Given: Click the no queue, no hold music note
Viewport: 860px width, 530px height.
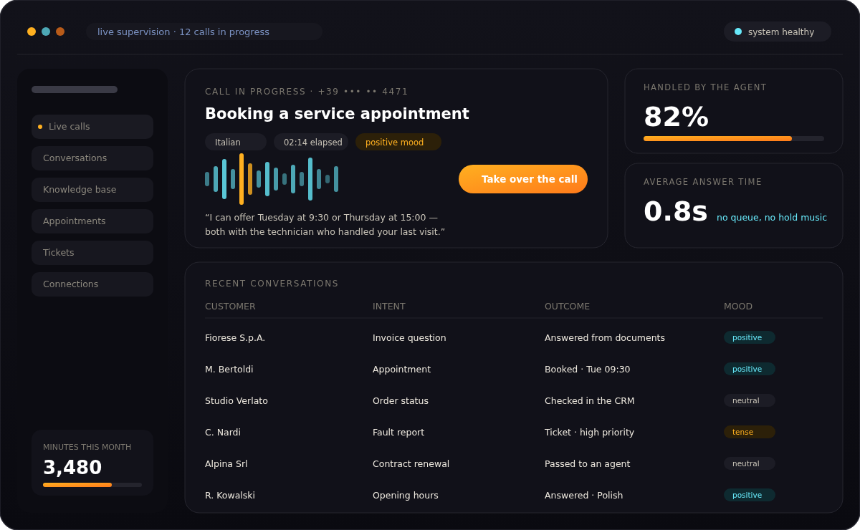Looking at the screenshot, I should tap(772, 217).
